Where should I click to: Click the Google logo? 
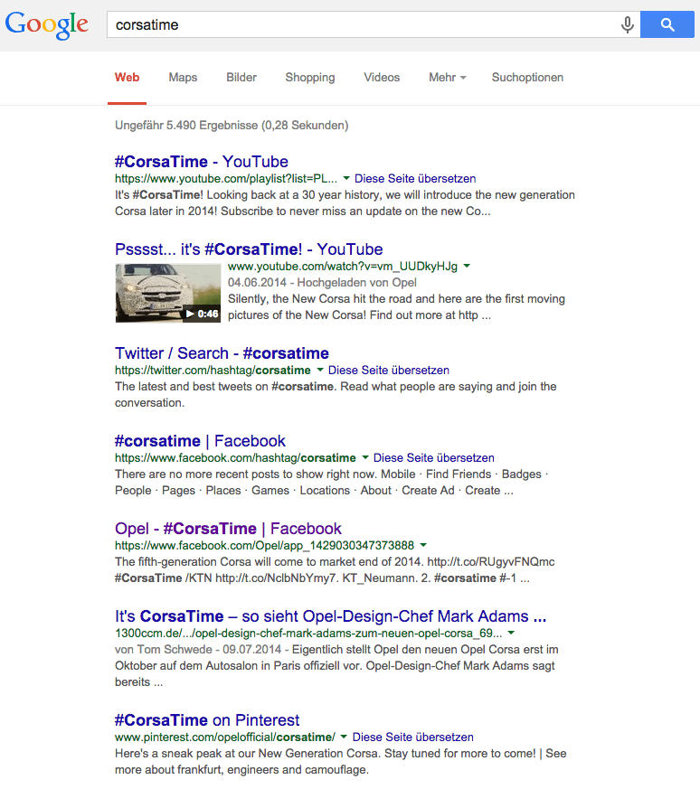pos(47,25)
